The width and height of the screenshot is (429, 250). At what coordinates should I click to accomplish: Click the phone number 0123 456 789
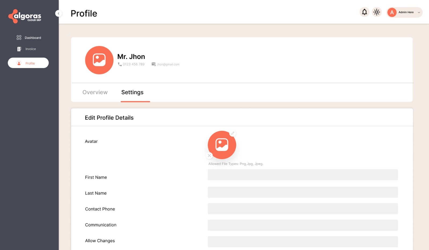pyautogui.click(x=134, y=64)
